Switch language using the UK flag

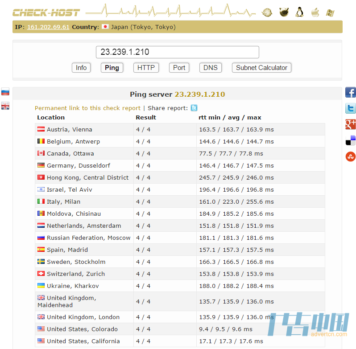tap(5, 106)
